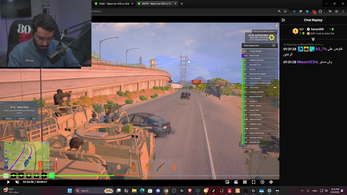
Task: Close the YSMO VOD tab
Action: pyautogui.click(x=132, y=4)
